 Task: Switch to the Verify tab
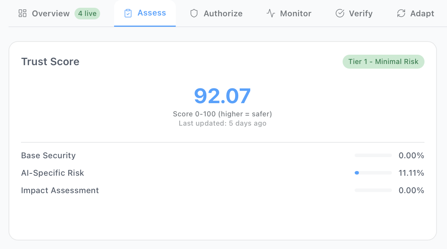362,13
